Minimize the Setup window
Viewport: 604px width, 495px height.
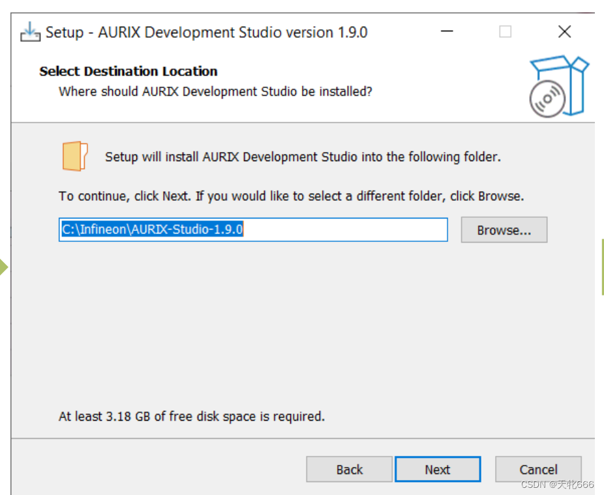[447, 31]
